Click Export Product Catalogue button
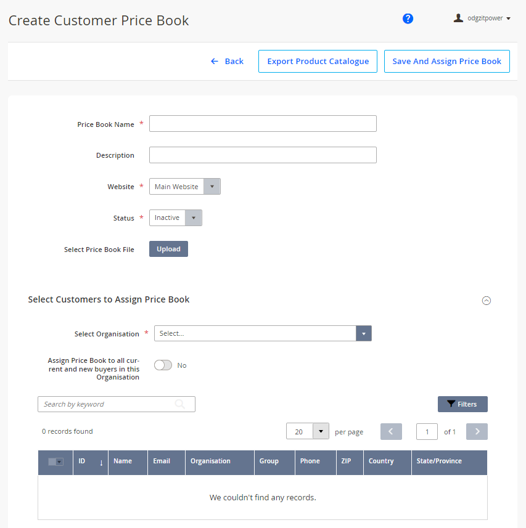The width and height of the screenshot is (526, 528). [318, 61]
